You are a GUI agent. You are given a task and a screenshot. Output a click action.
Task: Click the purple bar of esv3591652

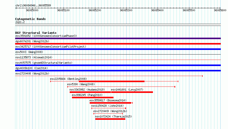(x=118, y=38)
